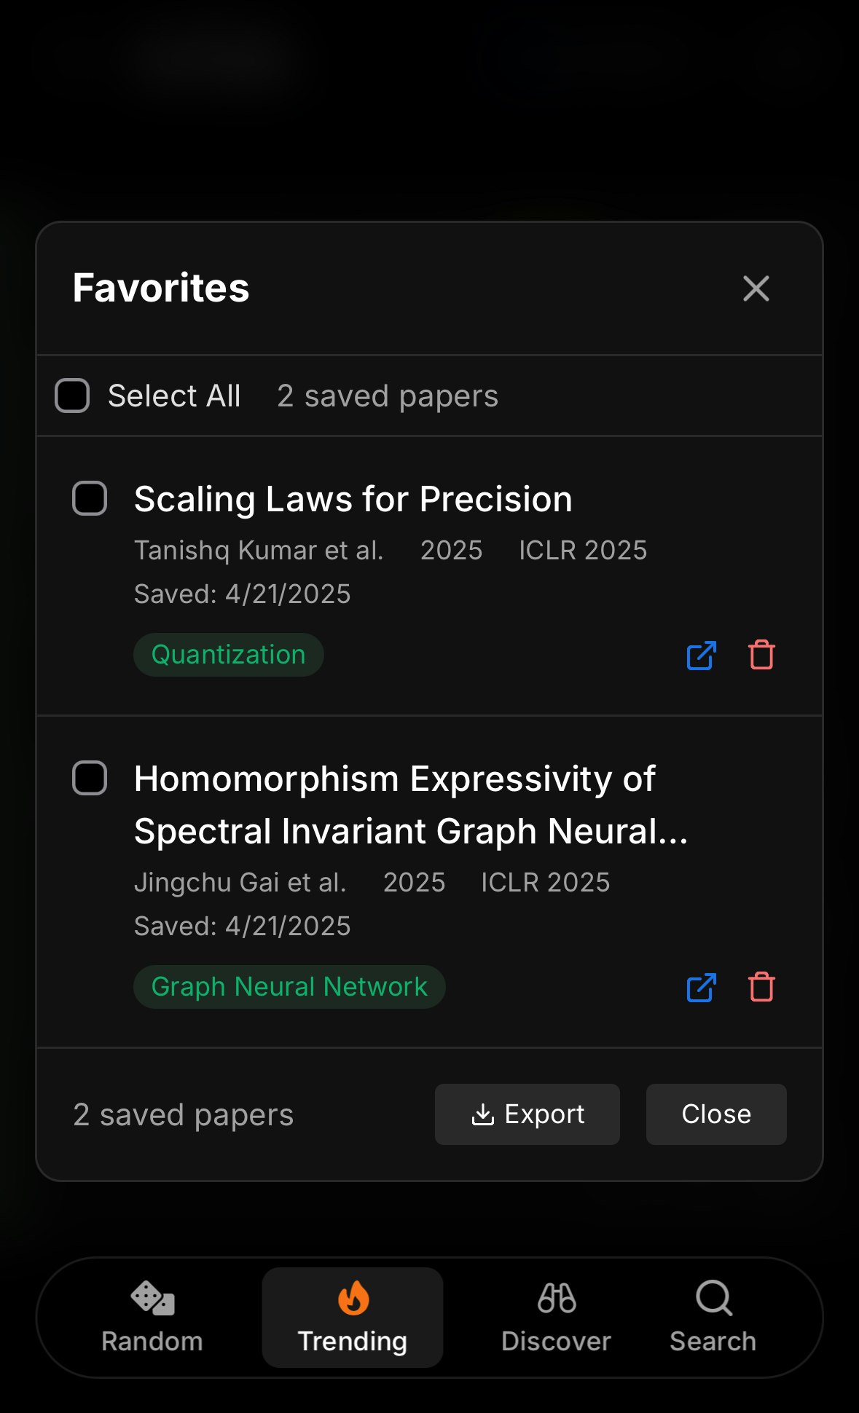Switch to the Discover tab label
The width and height of the screenshot is (859, 1413).
tap(556, 1341)
